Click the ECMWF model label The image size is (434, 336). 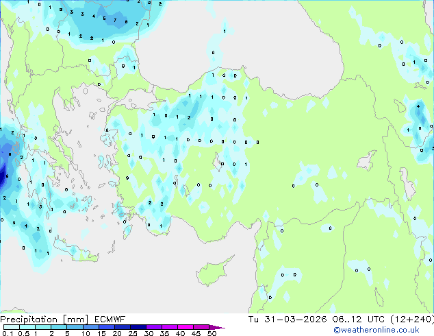(x=110, y=320)
